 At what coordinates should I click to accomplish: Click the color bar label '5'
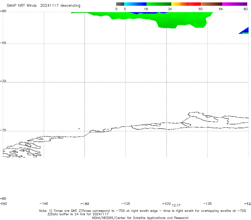point(125,9)
